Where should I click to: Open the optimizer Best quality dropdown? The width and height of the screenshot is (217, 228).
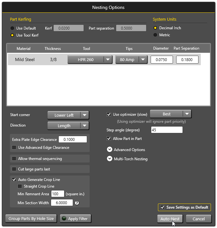tap(171, 114)
